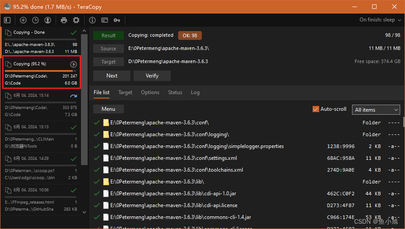This screenshot has width=405, height=229.
Task: Click the Verify button
Action: click(x=152, y=76)
